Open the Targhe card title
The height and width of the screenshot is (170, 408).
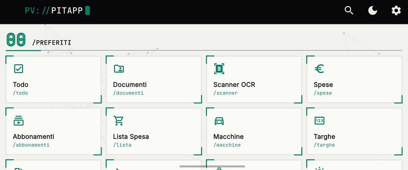point(324,137)
